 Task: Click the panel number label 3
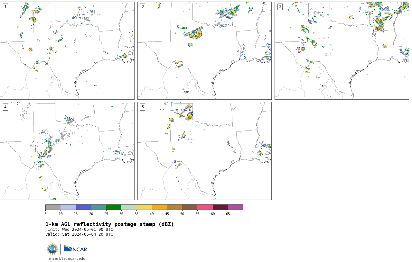280,7
